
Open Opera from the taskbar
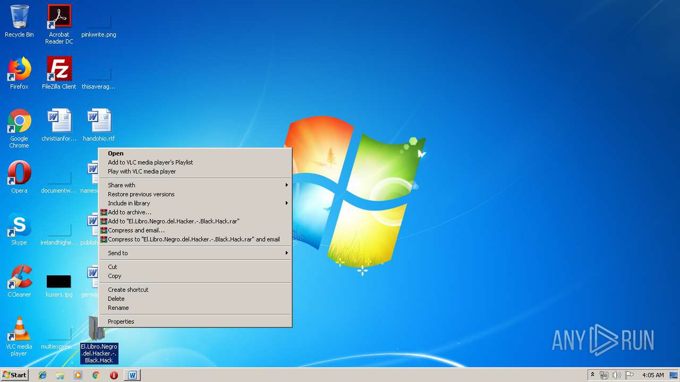114,375
